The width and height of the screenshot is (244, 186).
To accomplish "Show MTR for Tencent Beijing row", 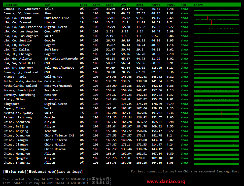I will coord(184,131).
